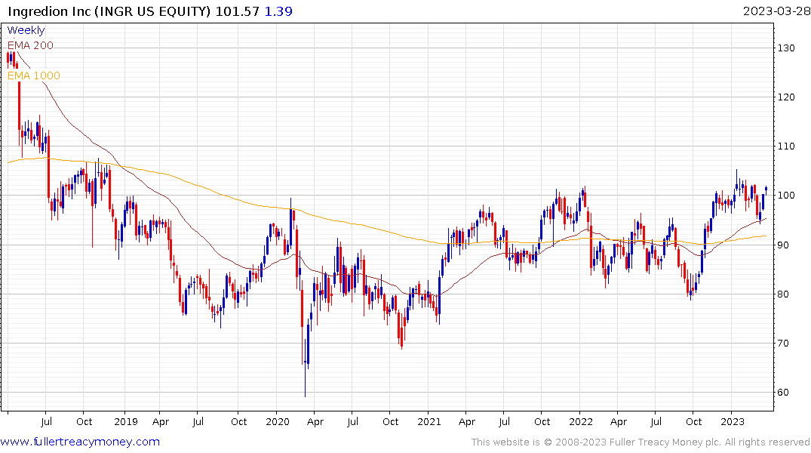Click the 'EMA 1000' legend label
Viewport: 811px width, 453px height.
(34, 75)
